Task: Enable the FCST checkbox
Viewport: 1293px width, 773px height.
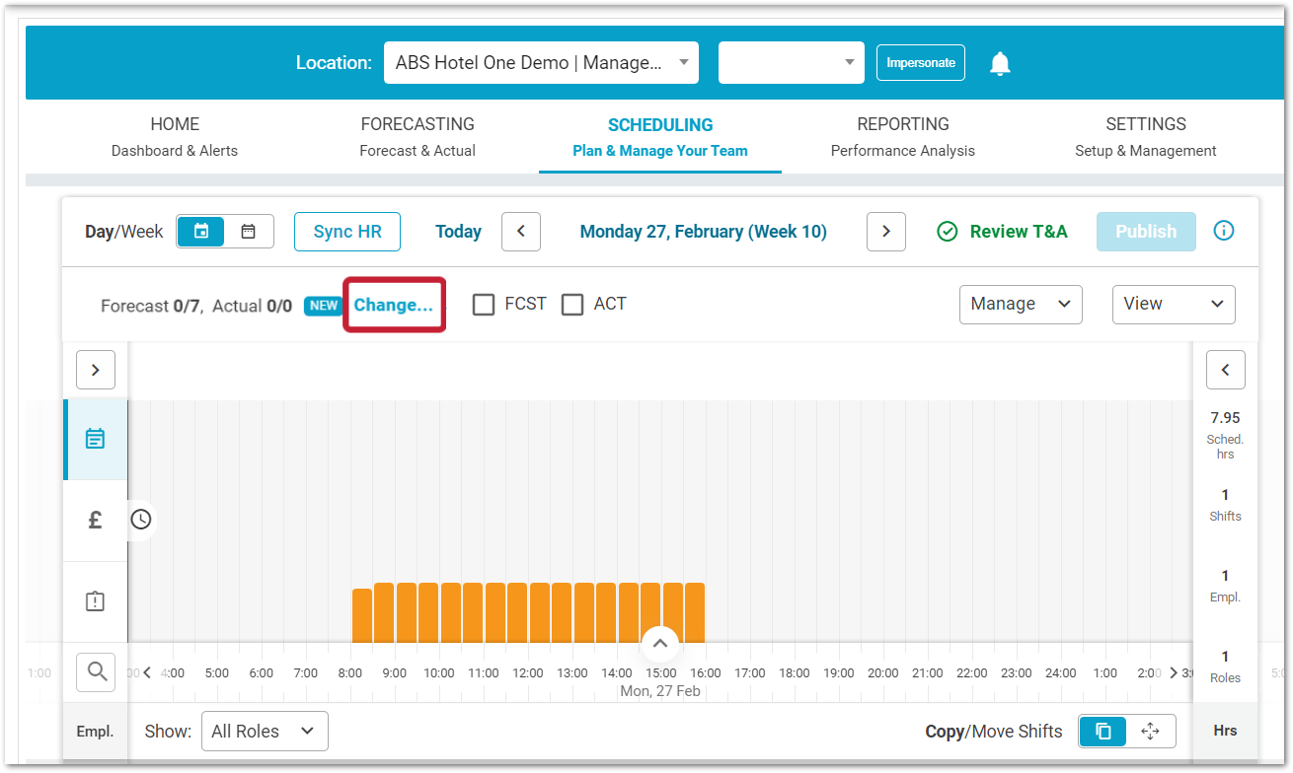Action: coord(484,305)
